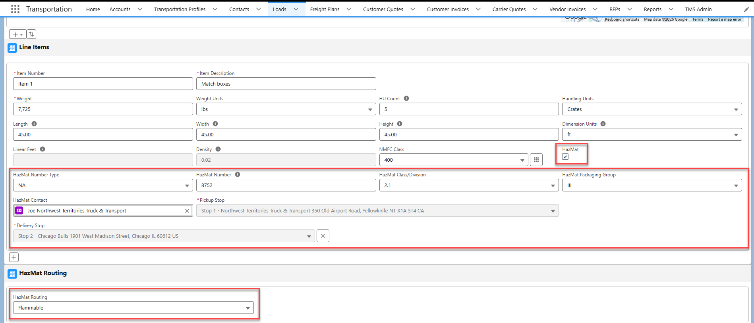Open the HazMat Packaging Group dropdown

click(652, 185)
